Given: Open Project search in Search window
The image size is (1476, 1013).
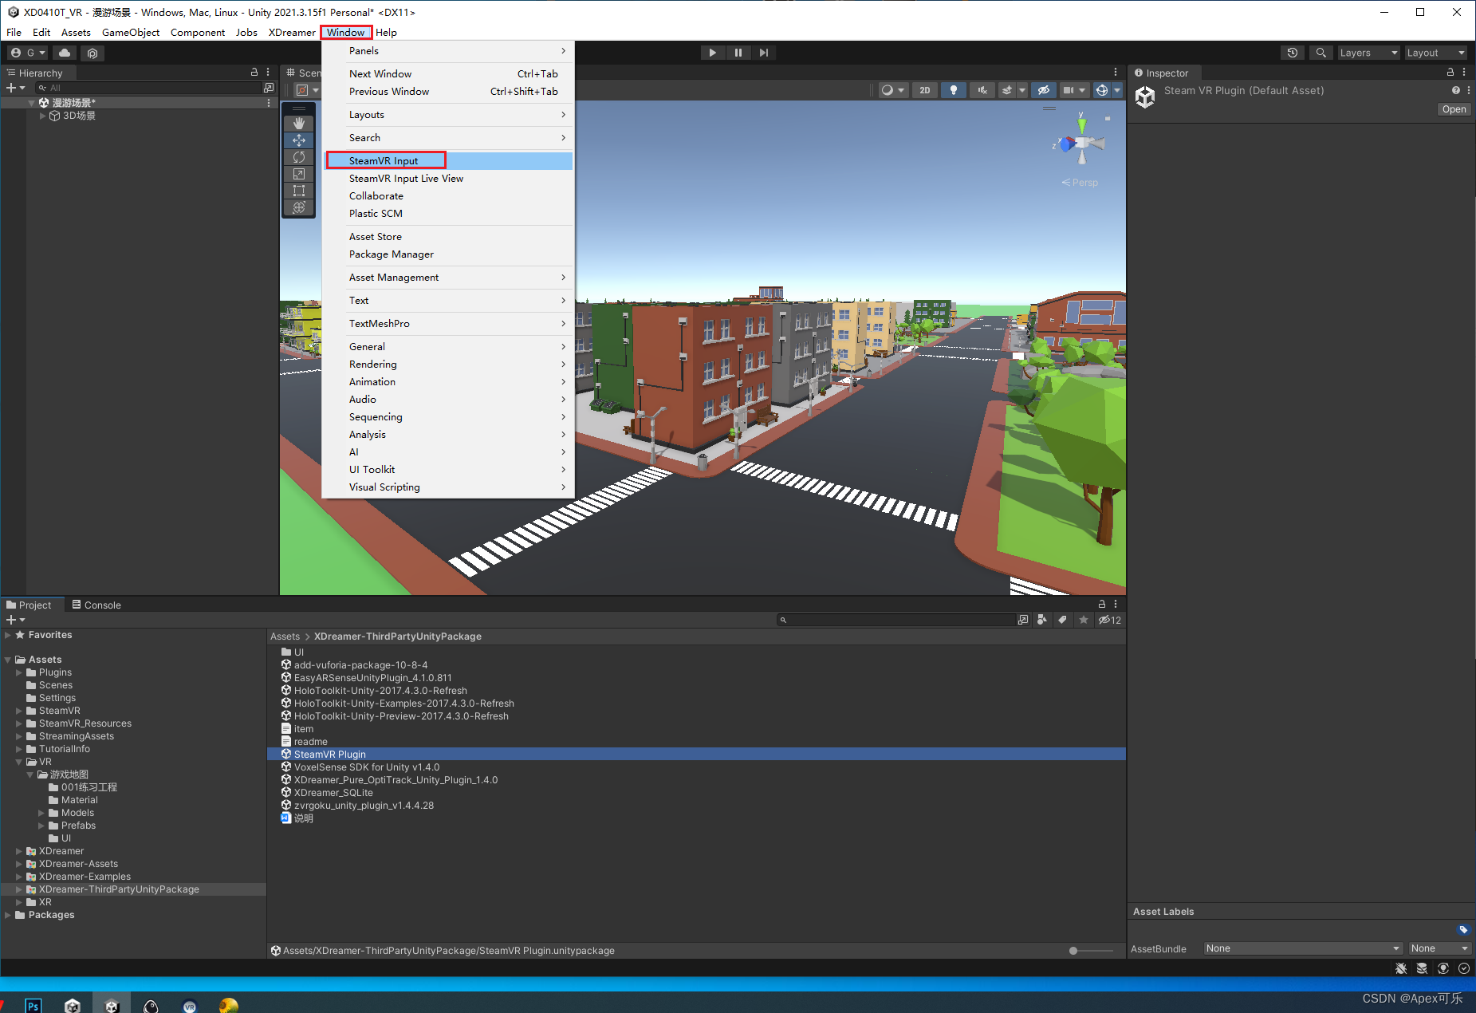Looking at the screenshot, I should [x=1023, y=620].
